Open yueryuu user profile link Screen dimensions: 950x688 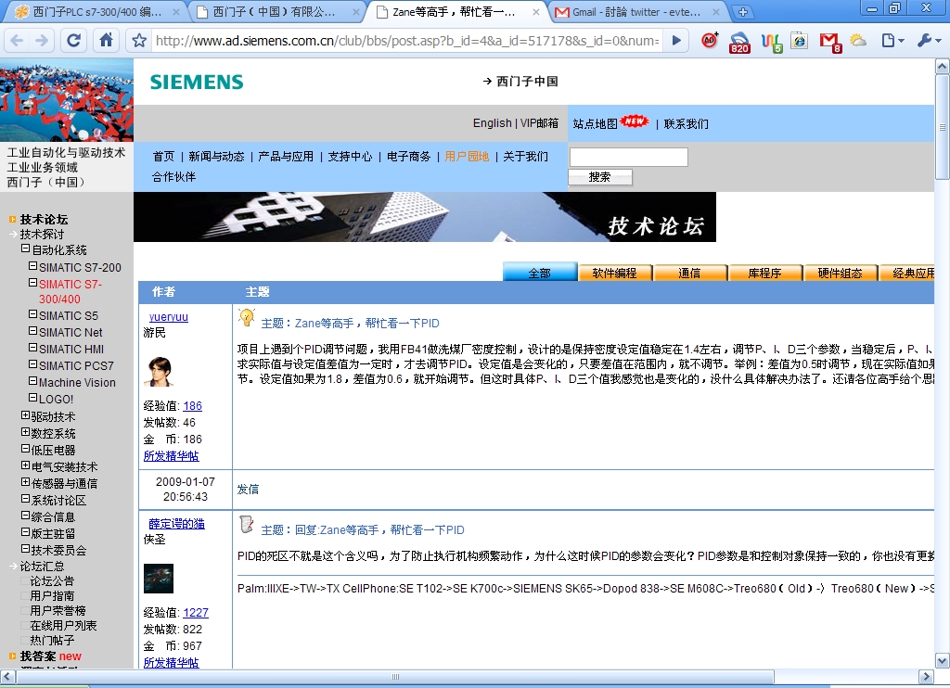pyautogui.click(x=169, y=317)
